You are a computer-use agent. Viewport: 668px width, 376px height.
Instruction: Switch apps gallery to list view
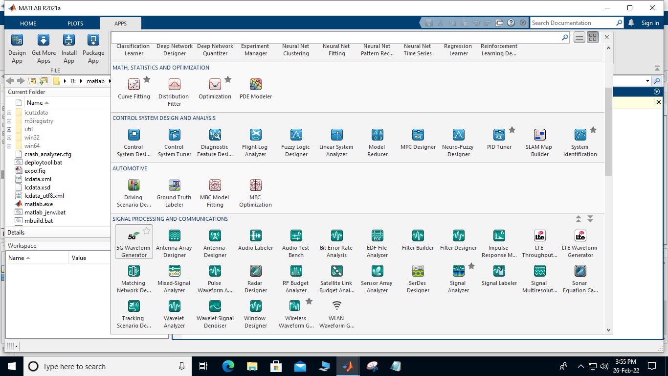(579, 37)
